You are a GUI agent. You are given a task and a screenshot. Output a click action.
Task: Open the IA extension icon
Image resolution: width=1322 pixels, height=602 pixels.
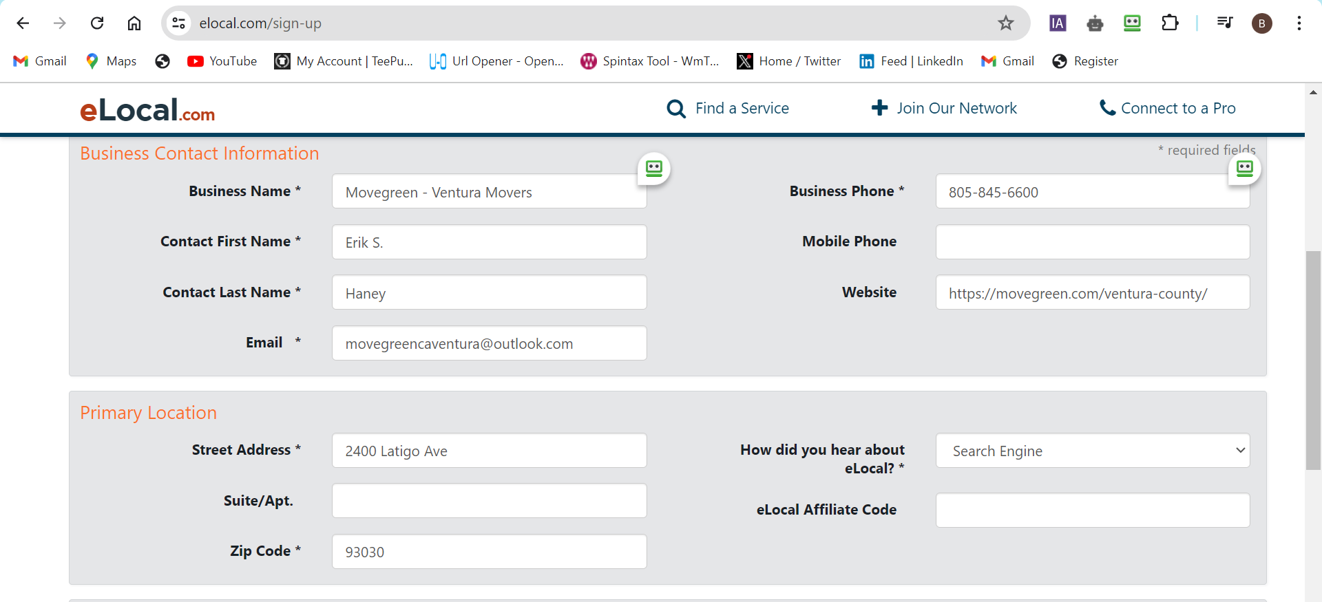(x=1058, y=23)
